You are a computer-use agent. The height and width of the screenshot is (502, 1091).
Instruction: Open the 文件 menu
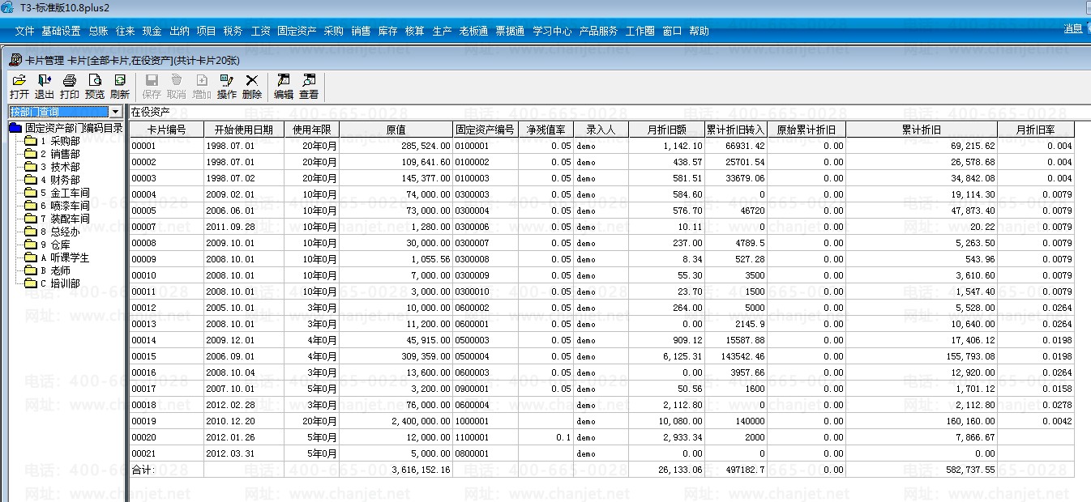point(24,31)
